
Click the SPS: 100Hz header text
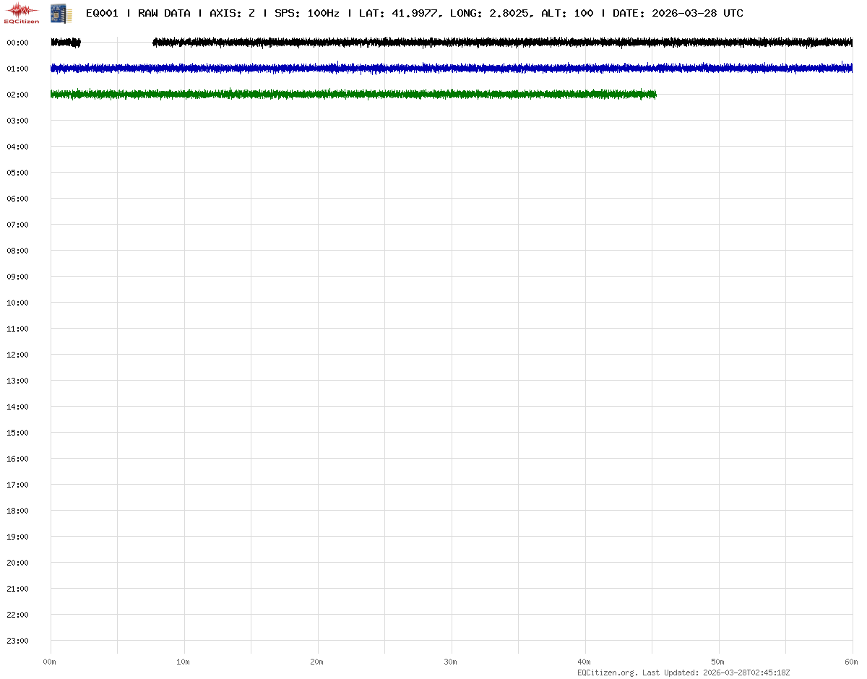tap(307, 13)
